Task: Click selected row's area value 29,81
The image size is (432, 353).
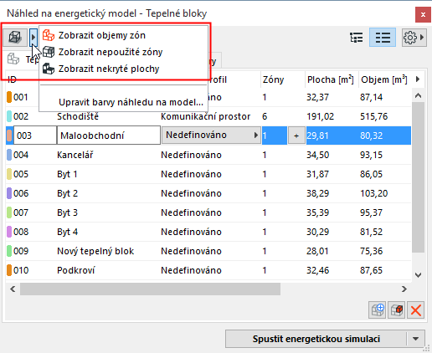Action: point(317,136)
